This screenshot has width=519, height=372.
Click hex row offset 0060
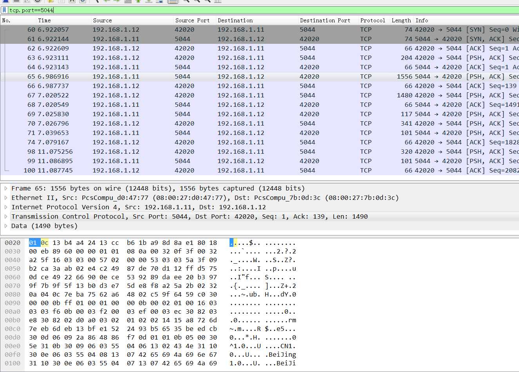pyautogui.click(x=13, y=277)
